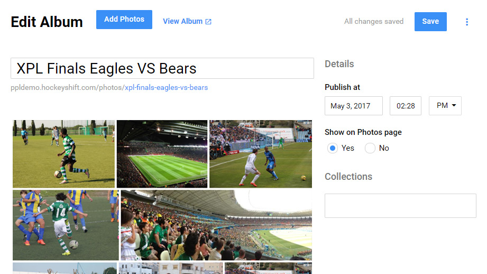Click the external link icon beside View Album

pos(208,22)
